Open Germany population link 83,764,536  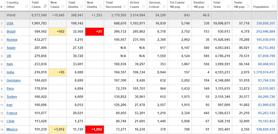coord(267,80)
